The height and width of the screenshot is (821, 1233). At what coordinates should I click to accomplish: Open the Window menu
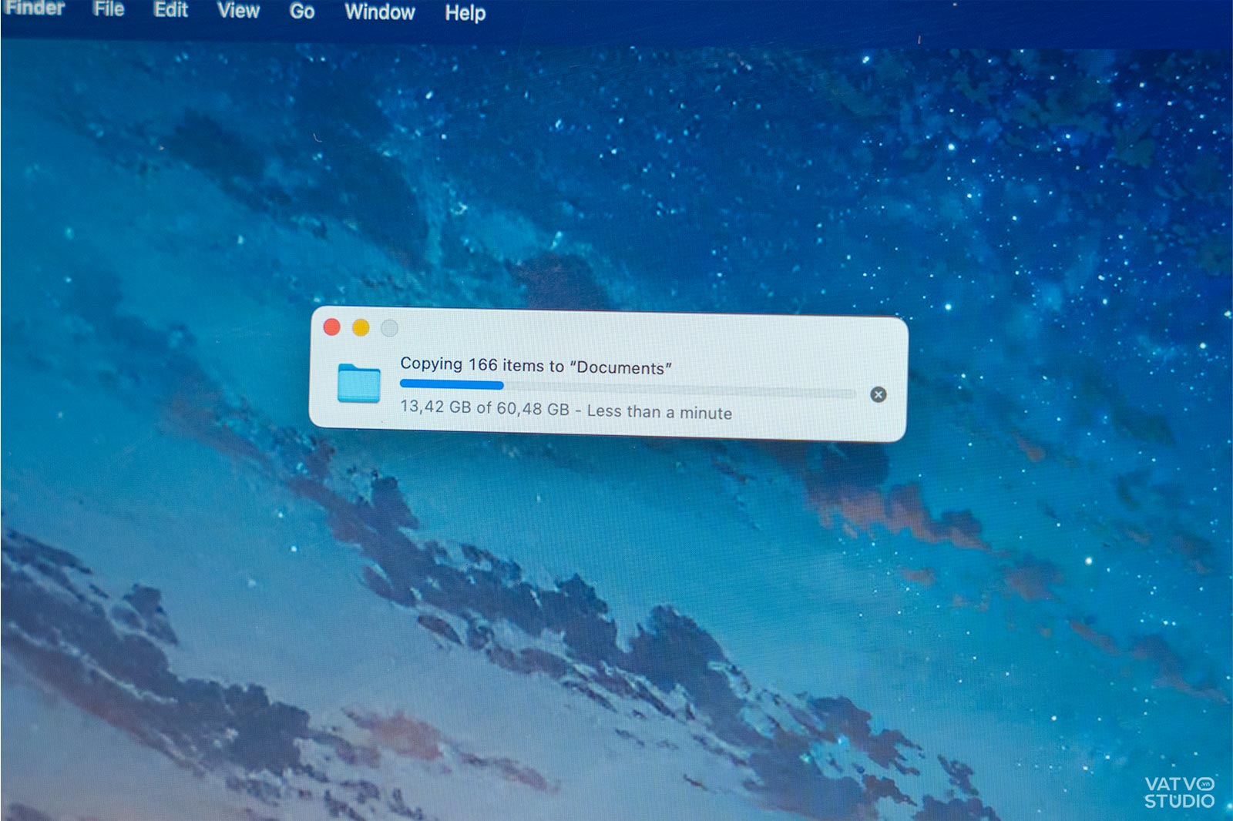coord(379,12)
